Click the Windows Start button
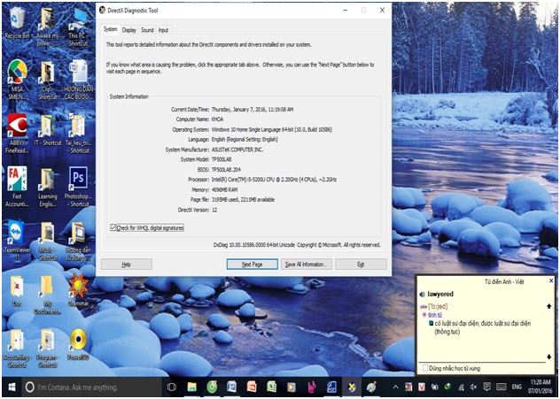 click(10, 387)
